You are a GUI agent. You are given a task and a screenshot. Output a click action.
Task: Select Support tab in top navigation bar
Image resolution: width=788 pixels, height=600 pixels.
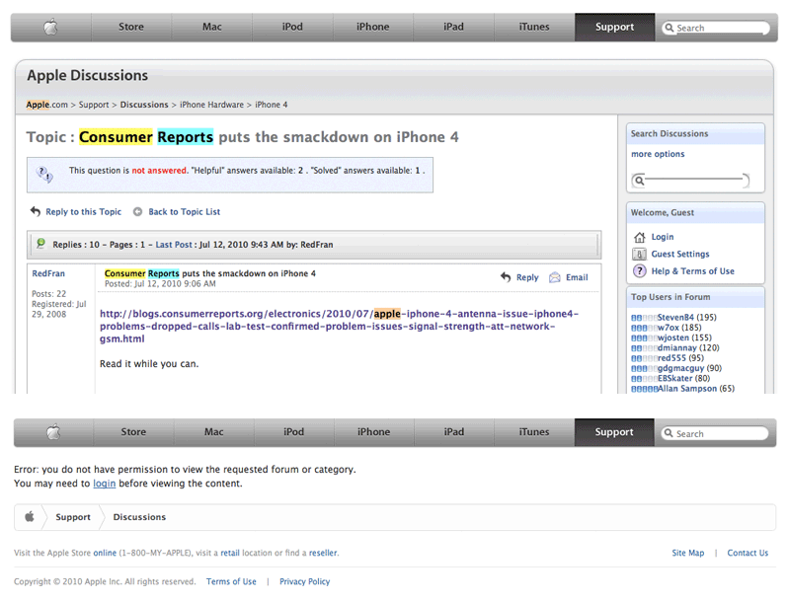tap(614, 27)
